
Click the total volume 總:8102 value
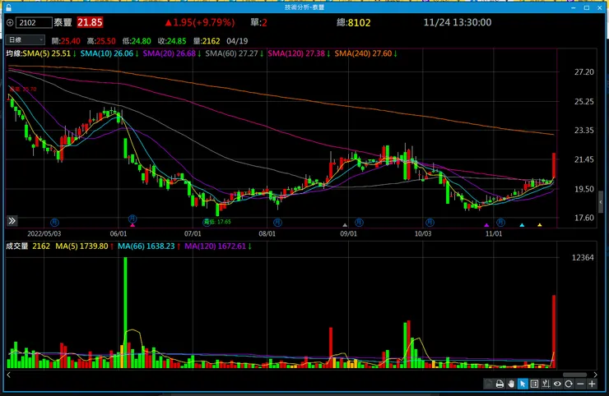pyautogui.click(x=353, y=22)
